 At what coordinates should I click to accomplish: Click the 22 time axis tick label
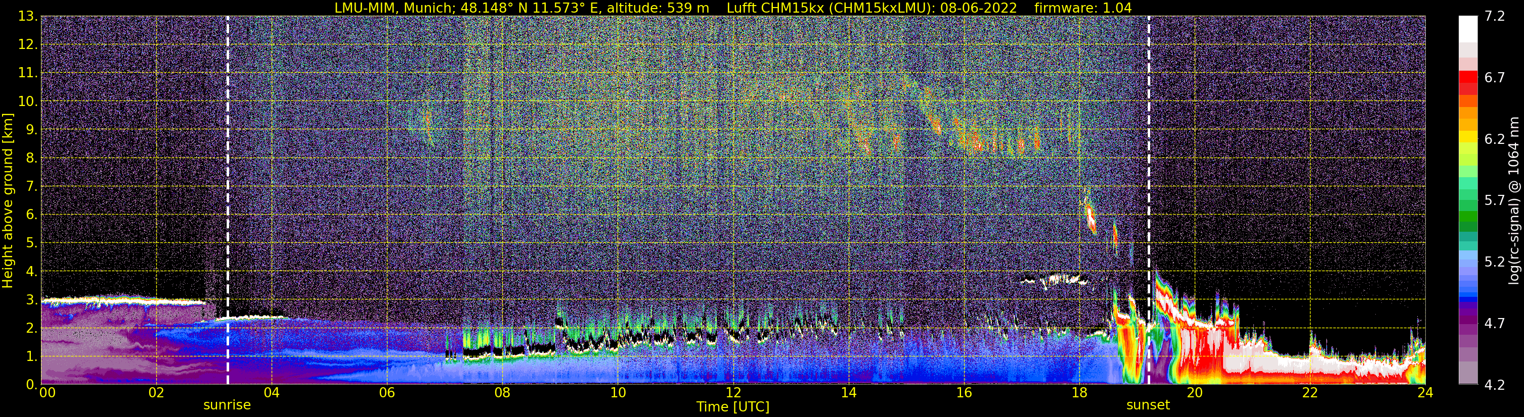click(x=1310, y=393)
